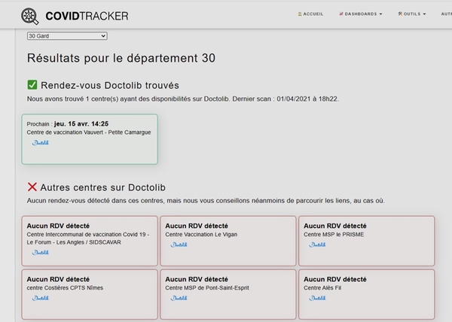Select the Centre Alès Fil card

[366, 294]
